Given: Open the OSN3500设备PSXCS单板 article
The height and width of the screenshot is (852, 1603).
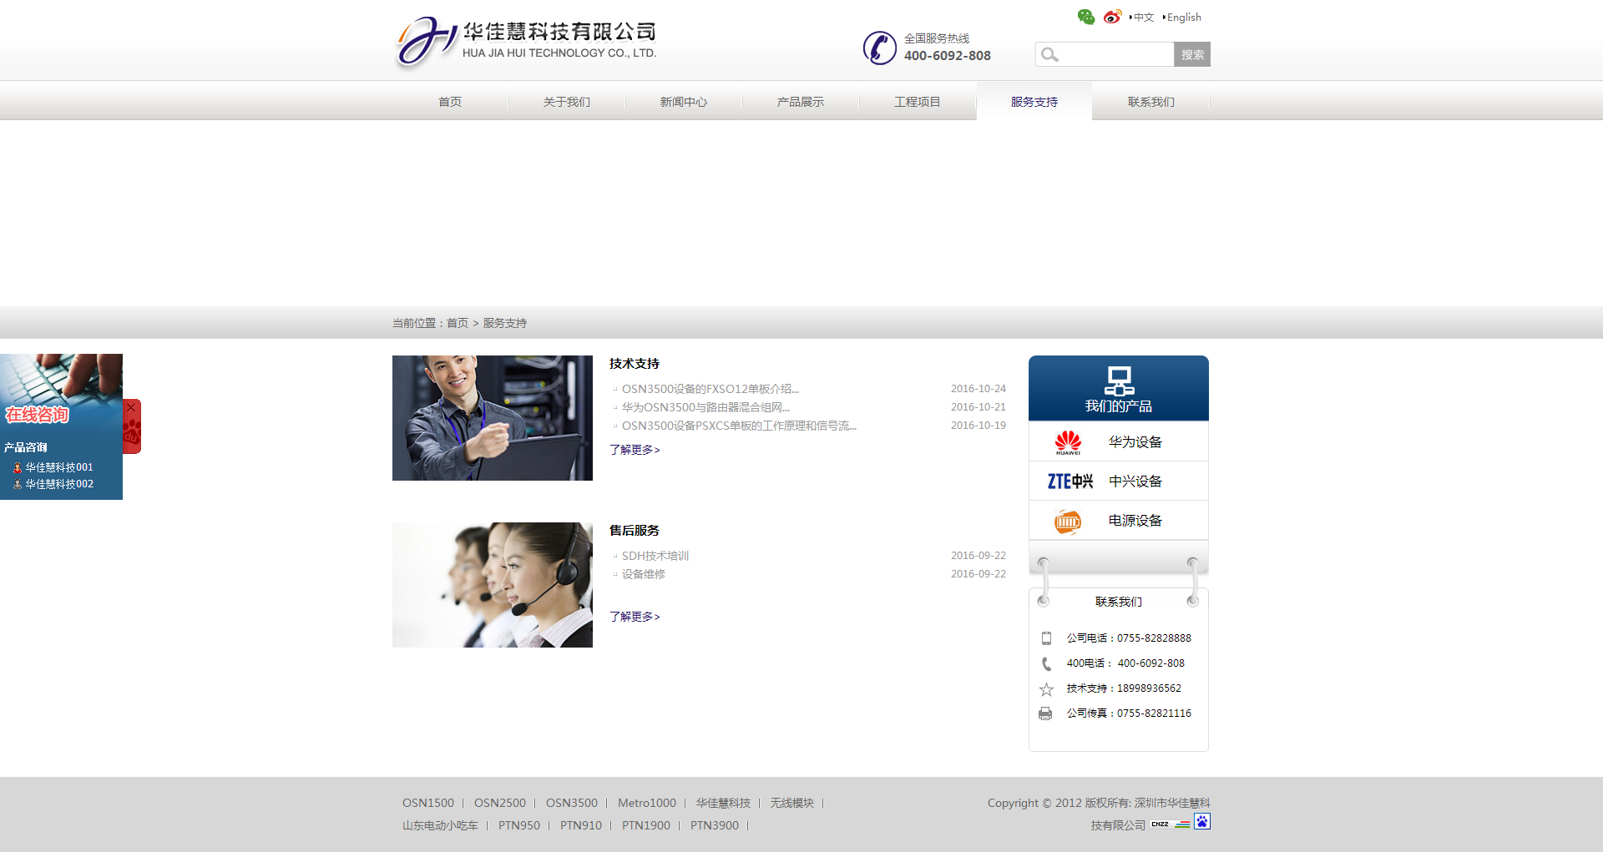Looking at the screenshot, I should click(739, 426).
